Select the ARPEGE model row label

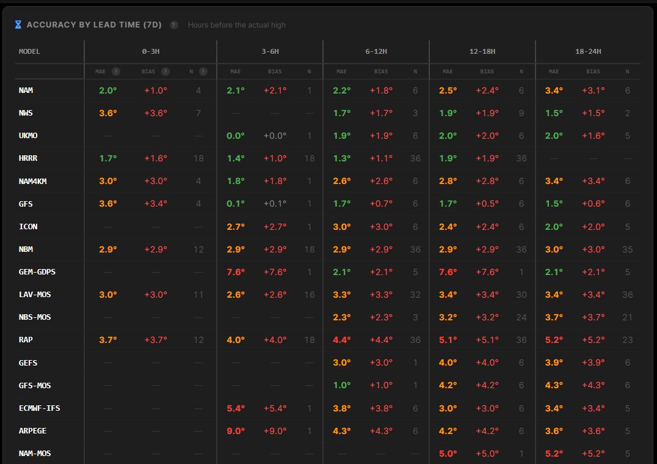(33, 431)
